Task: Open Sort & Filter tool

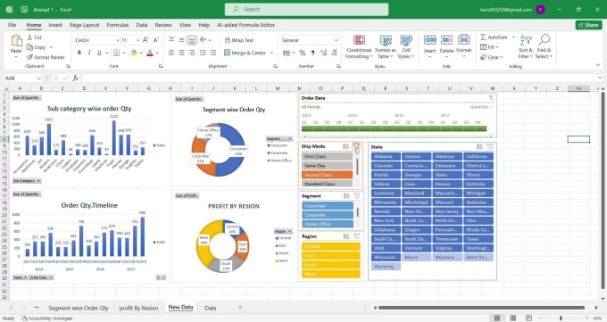Action: 525,47
